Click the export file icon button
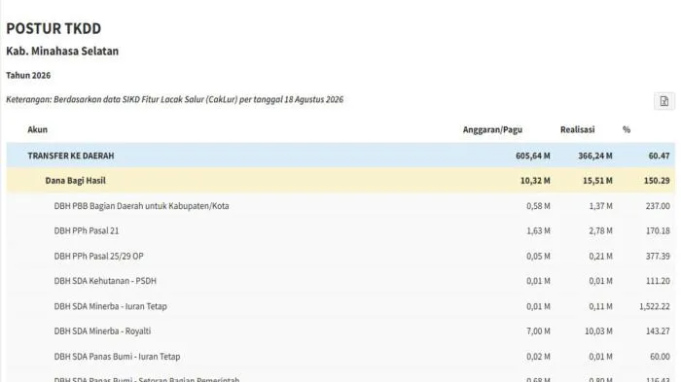681x382 pixels. [x=664, y=101]
